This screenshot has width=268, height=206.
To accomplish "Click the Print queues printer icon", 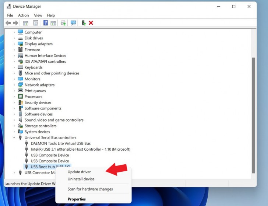I will point(21,91).
